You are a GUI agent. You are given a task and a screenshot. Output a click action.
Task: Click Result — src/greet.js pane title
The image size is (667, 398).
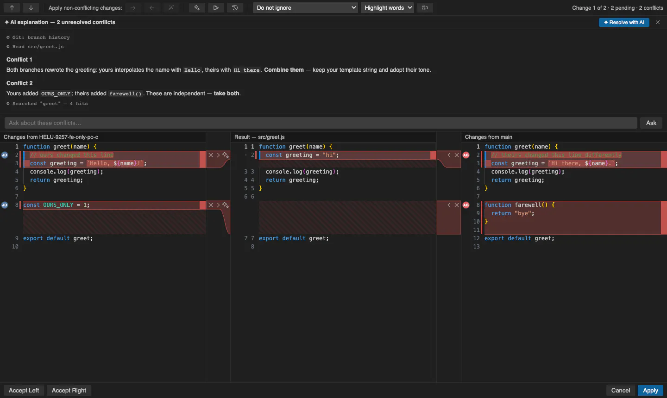point(259,137)
